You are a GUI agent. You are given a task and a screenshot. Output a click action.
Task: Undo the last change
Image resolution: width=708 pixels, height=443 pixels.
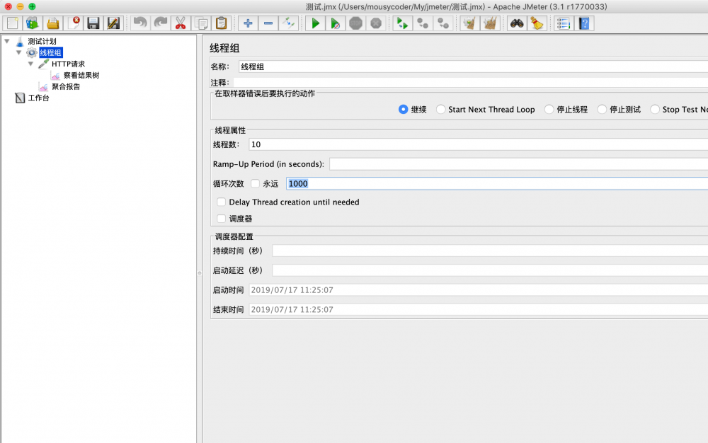[140, 23]
